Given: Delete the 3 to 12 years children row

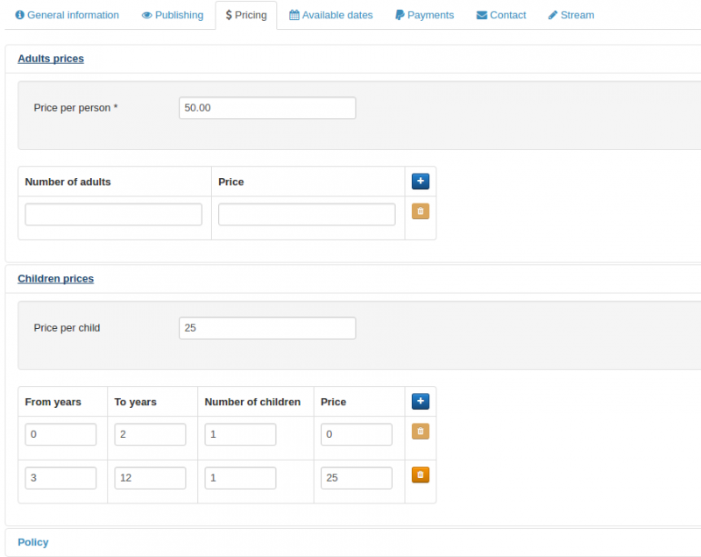Looking at the screenshot, I should 421,475.
